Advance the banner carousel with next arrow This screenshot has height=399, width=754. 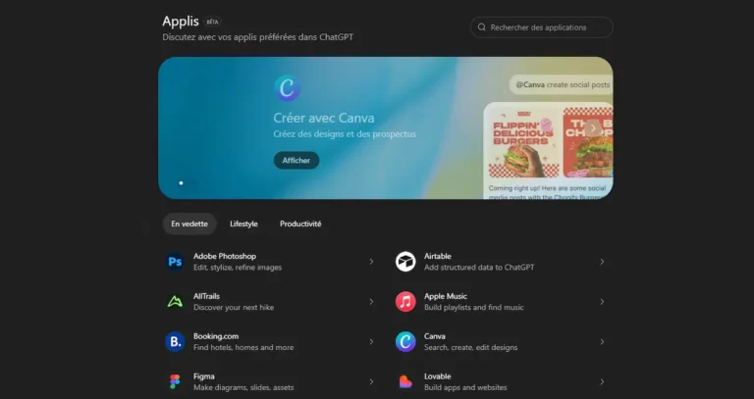click(593, 128)
